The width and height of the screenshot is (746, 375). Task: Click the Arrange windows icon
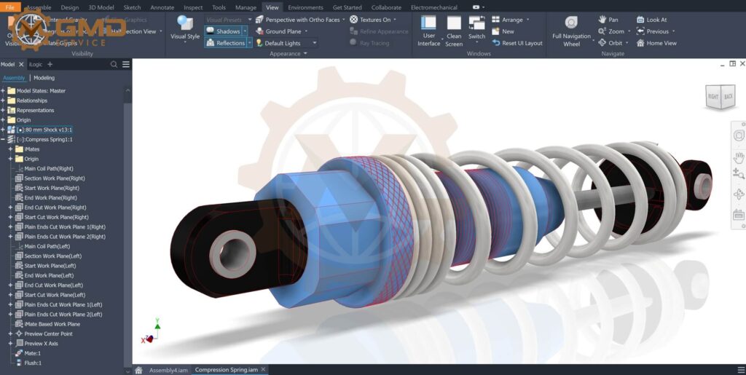point(495,20)
